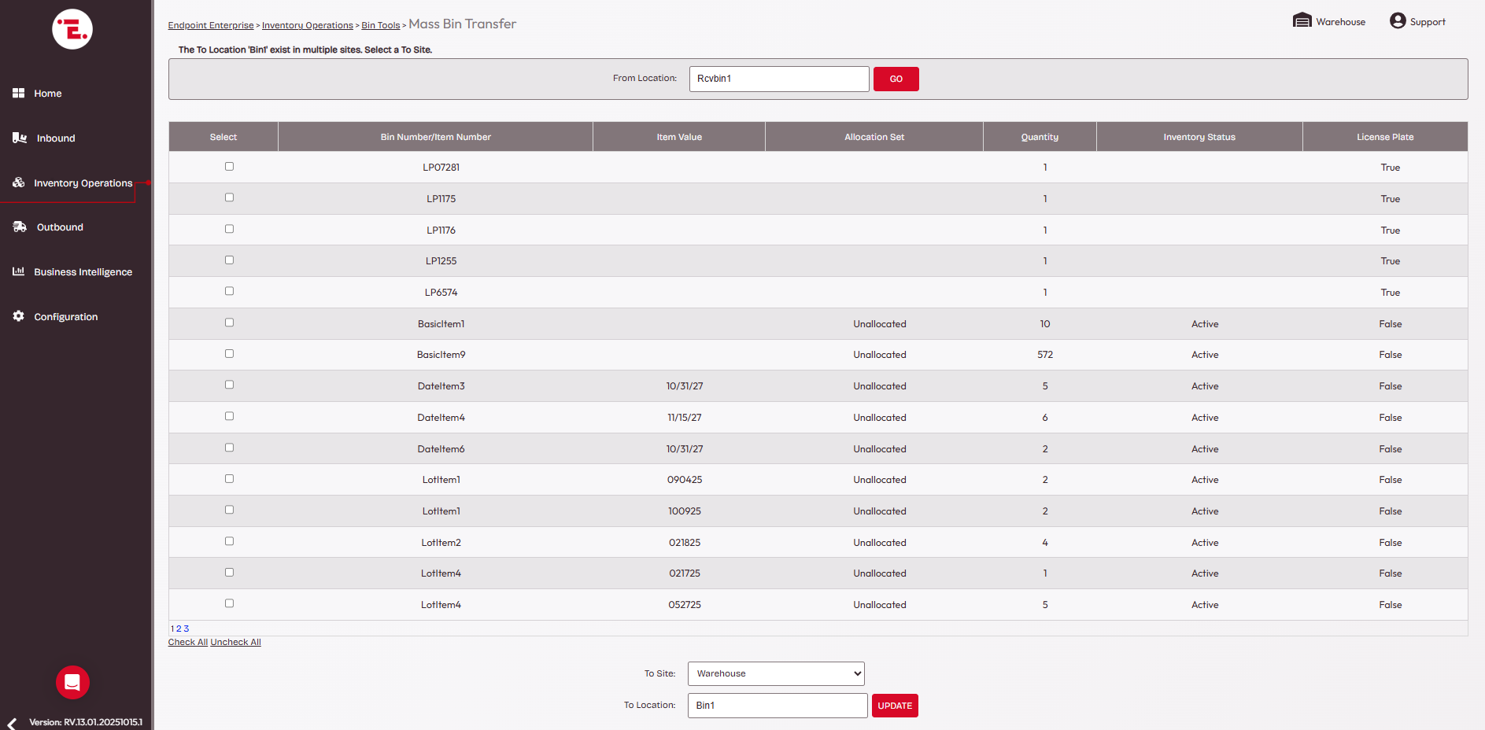This screenshot has width=1485, height=730.
Task: Click the Check All link
Action: coord(188,642)
